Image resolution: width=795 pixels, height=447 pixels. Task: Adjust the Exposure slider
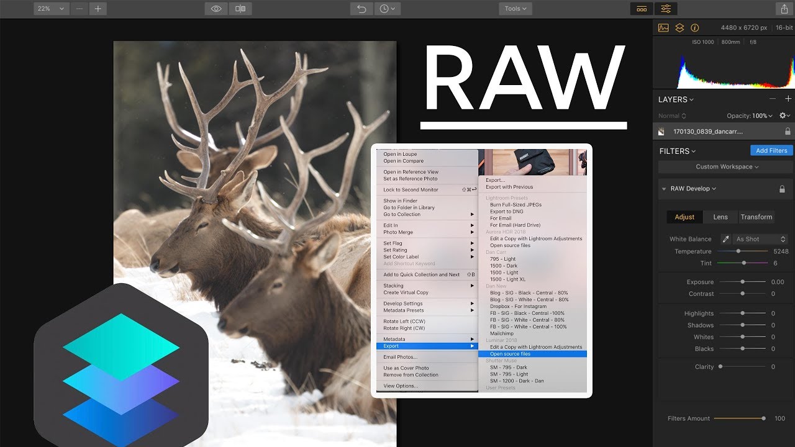click(742, 282)
